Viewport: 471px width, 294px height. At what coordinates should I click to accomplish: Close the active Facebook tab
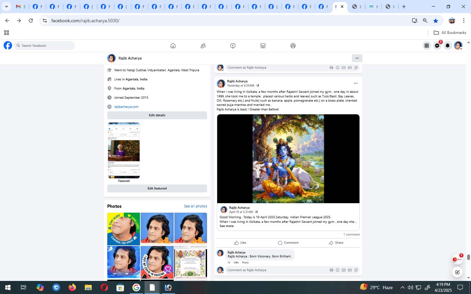click(342, 7)
